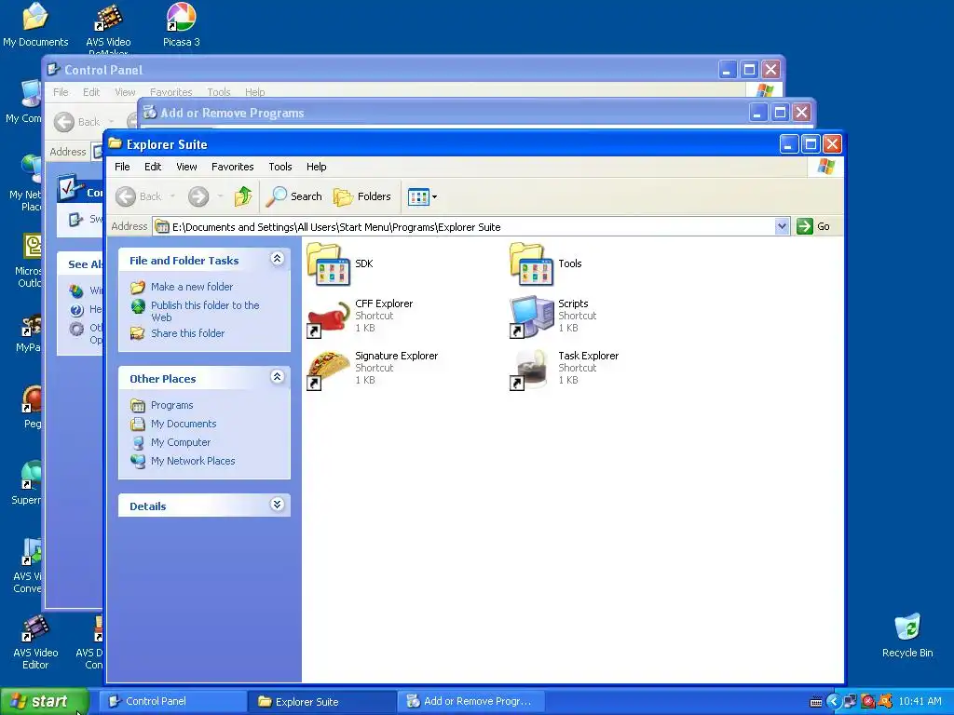Open the Help menu in Explorer Suite

point(316,167)
